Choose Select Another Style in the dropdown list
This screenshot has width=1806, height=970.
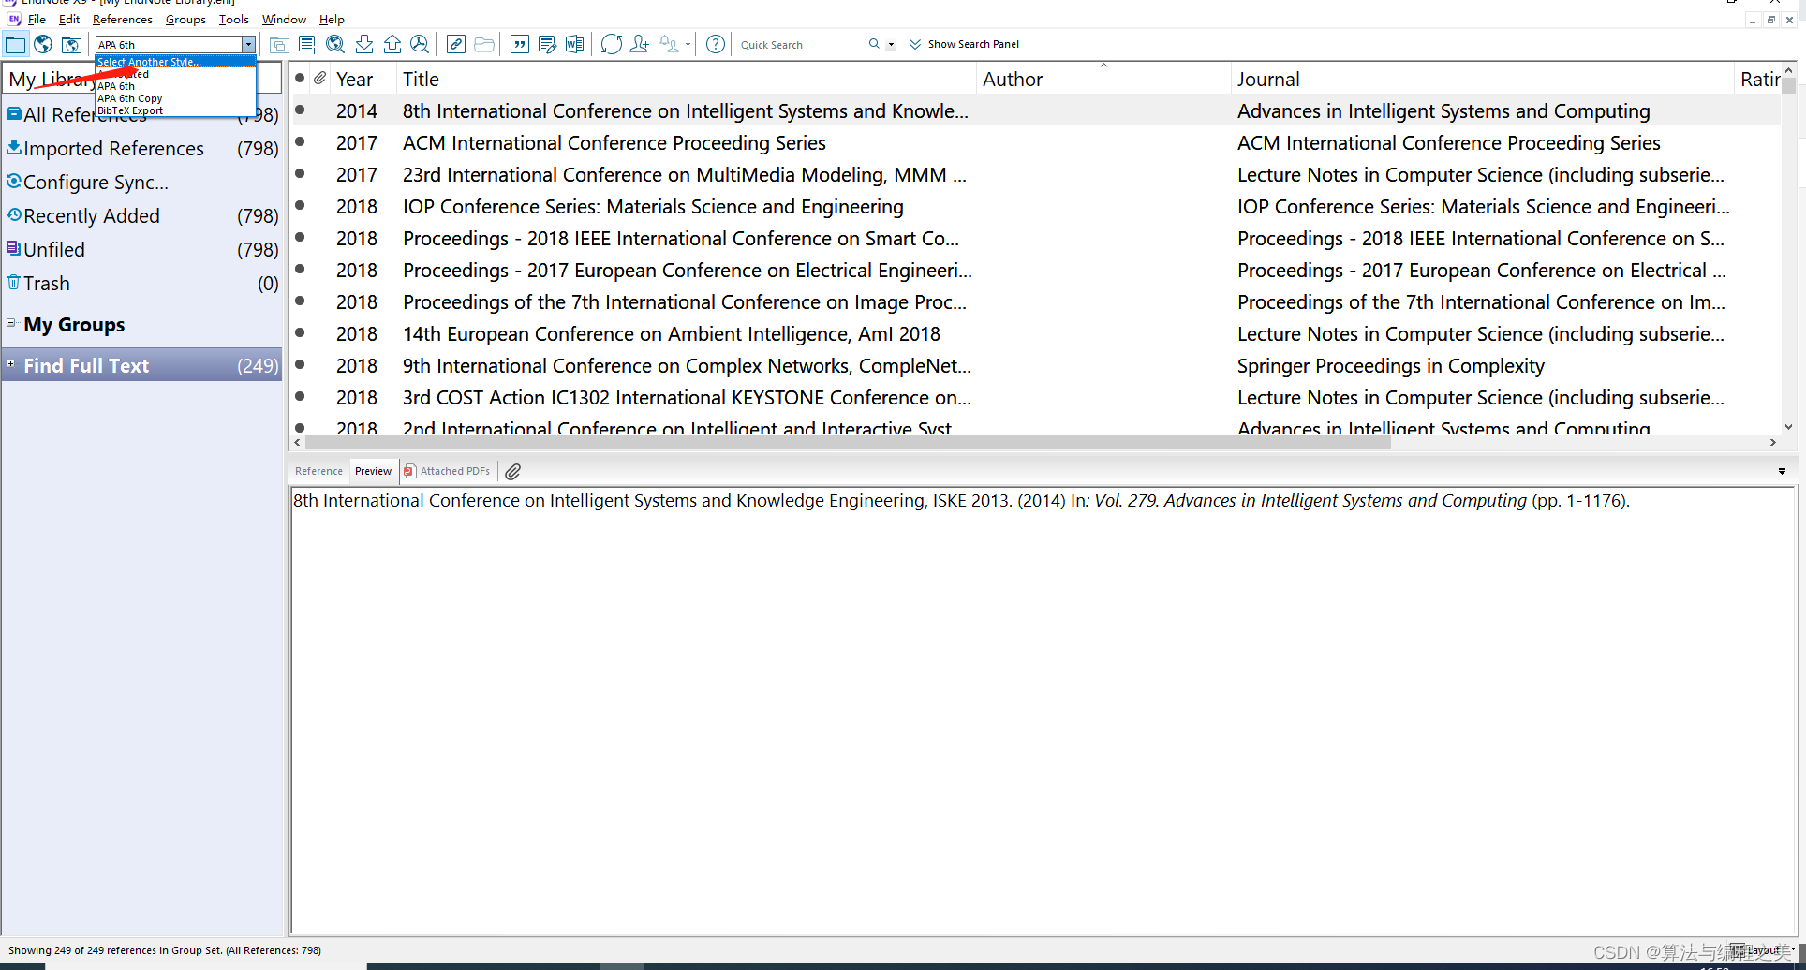click(x=174, y=62)
